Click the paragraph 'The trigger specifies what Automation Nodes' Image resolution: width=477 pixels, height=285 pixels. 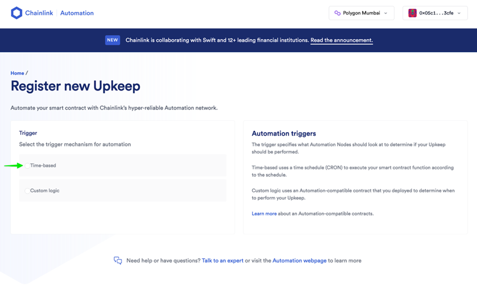tap(348, 148)
